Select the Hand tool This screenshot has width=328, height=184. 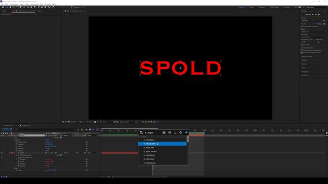click(10, 7)
